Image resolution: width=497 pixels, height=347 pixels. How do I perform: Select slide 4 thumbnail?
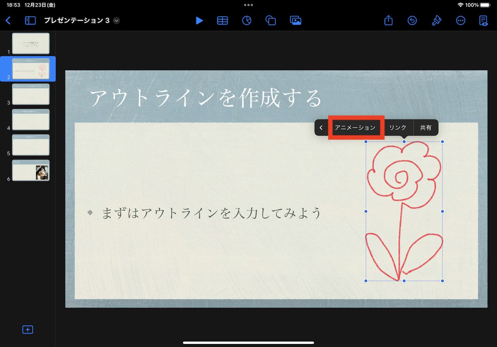31,120
